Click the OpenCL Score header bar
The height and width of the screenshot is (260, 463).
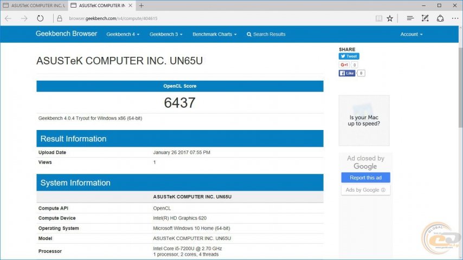[180, 86]
